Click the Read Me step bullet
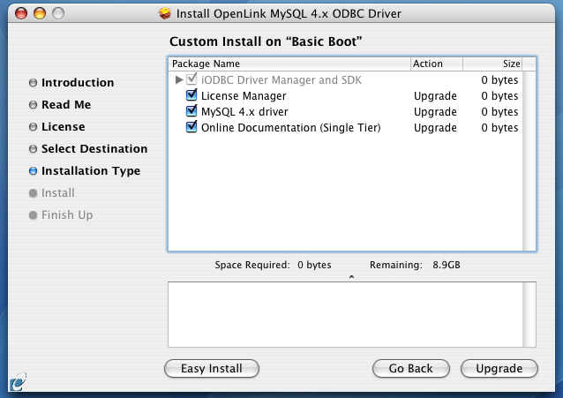 pos(33,104)
